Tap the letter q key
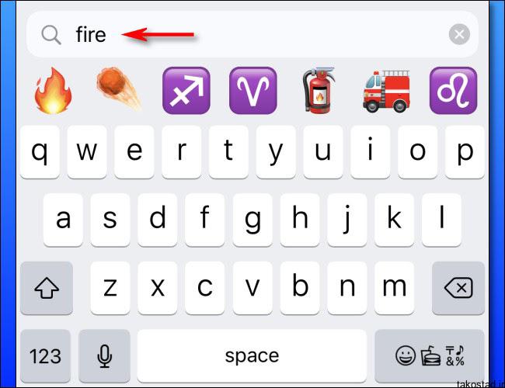 point(40,152)
